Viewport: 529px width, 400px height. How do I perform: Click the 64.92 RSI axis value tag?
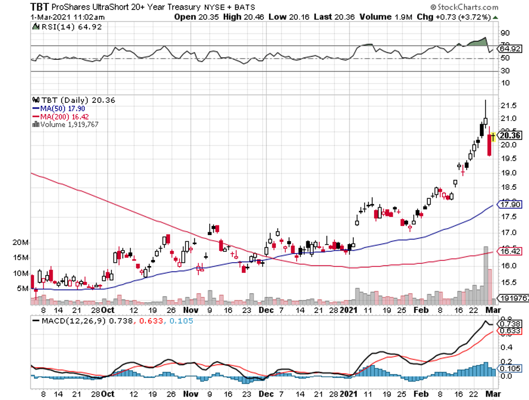510,49
